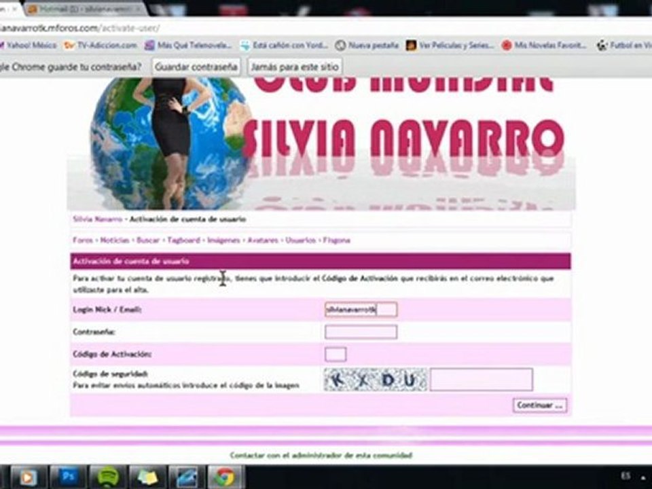Open the Página menu link

point(337,240)
